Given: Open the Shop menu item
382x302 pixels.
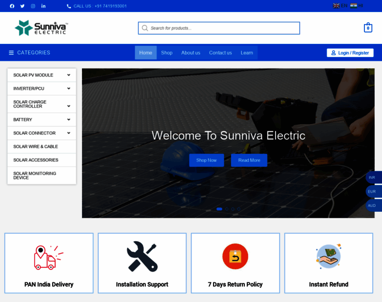Looking at the screenshot, I should pos(167,53).
